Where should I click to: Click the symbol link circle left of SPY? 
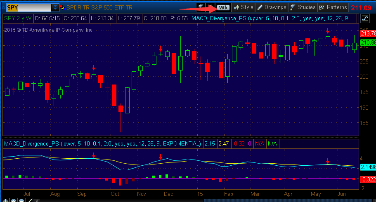coord(3,8)
